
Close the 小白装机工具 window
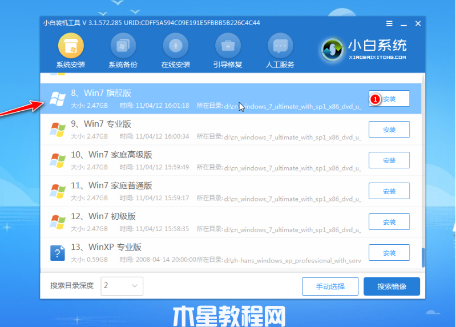(x=418, y=23)
